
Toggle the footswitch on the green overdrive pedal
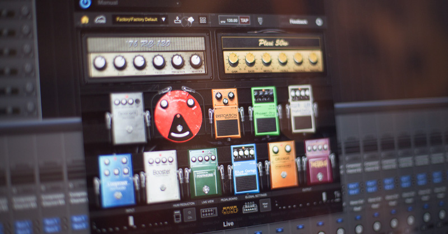coord(206,189)
